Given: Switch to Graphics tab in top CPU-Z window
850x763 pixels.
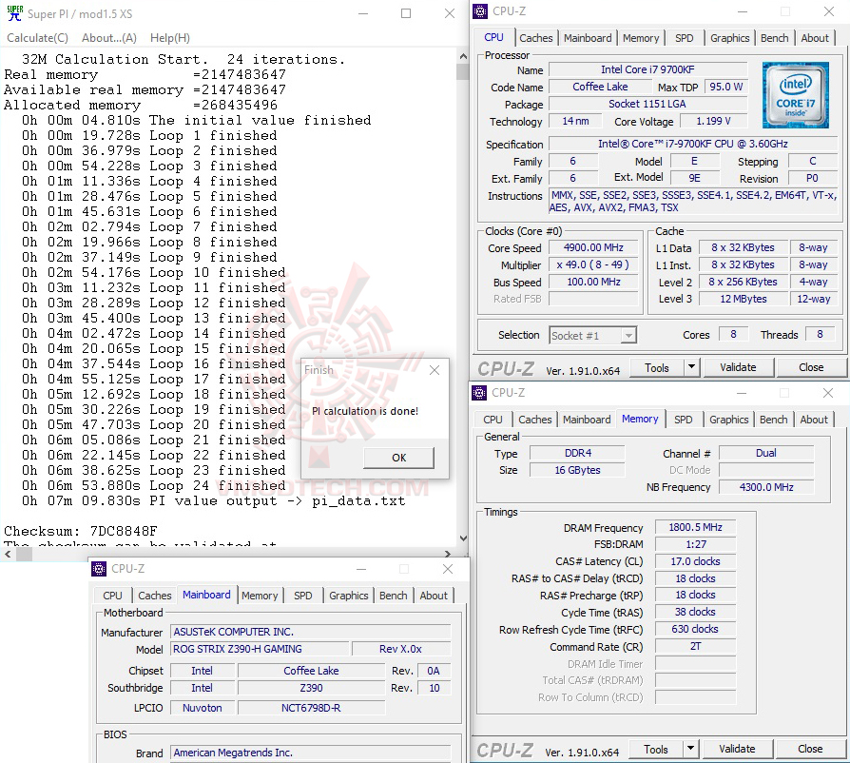Looking at the screenshot, I should tap(729, 38).
